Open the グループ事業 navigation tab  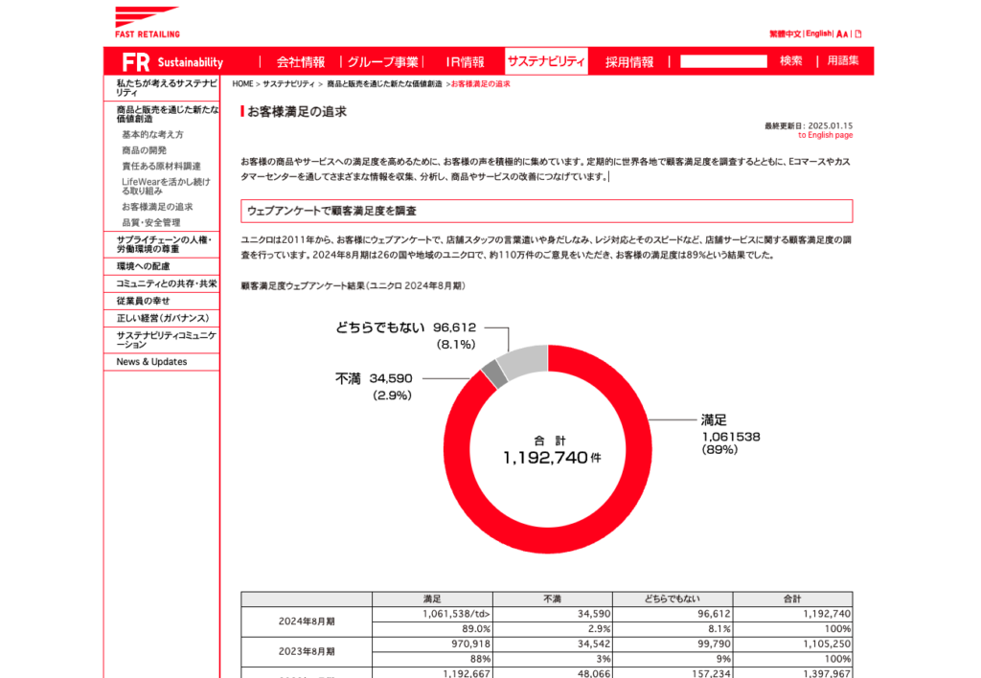(382, 62)
